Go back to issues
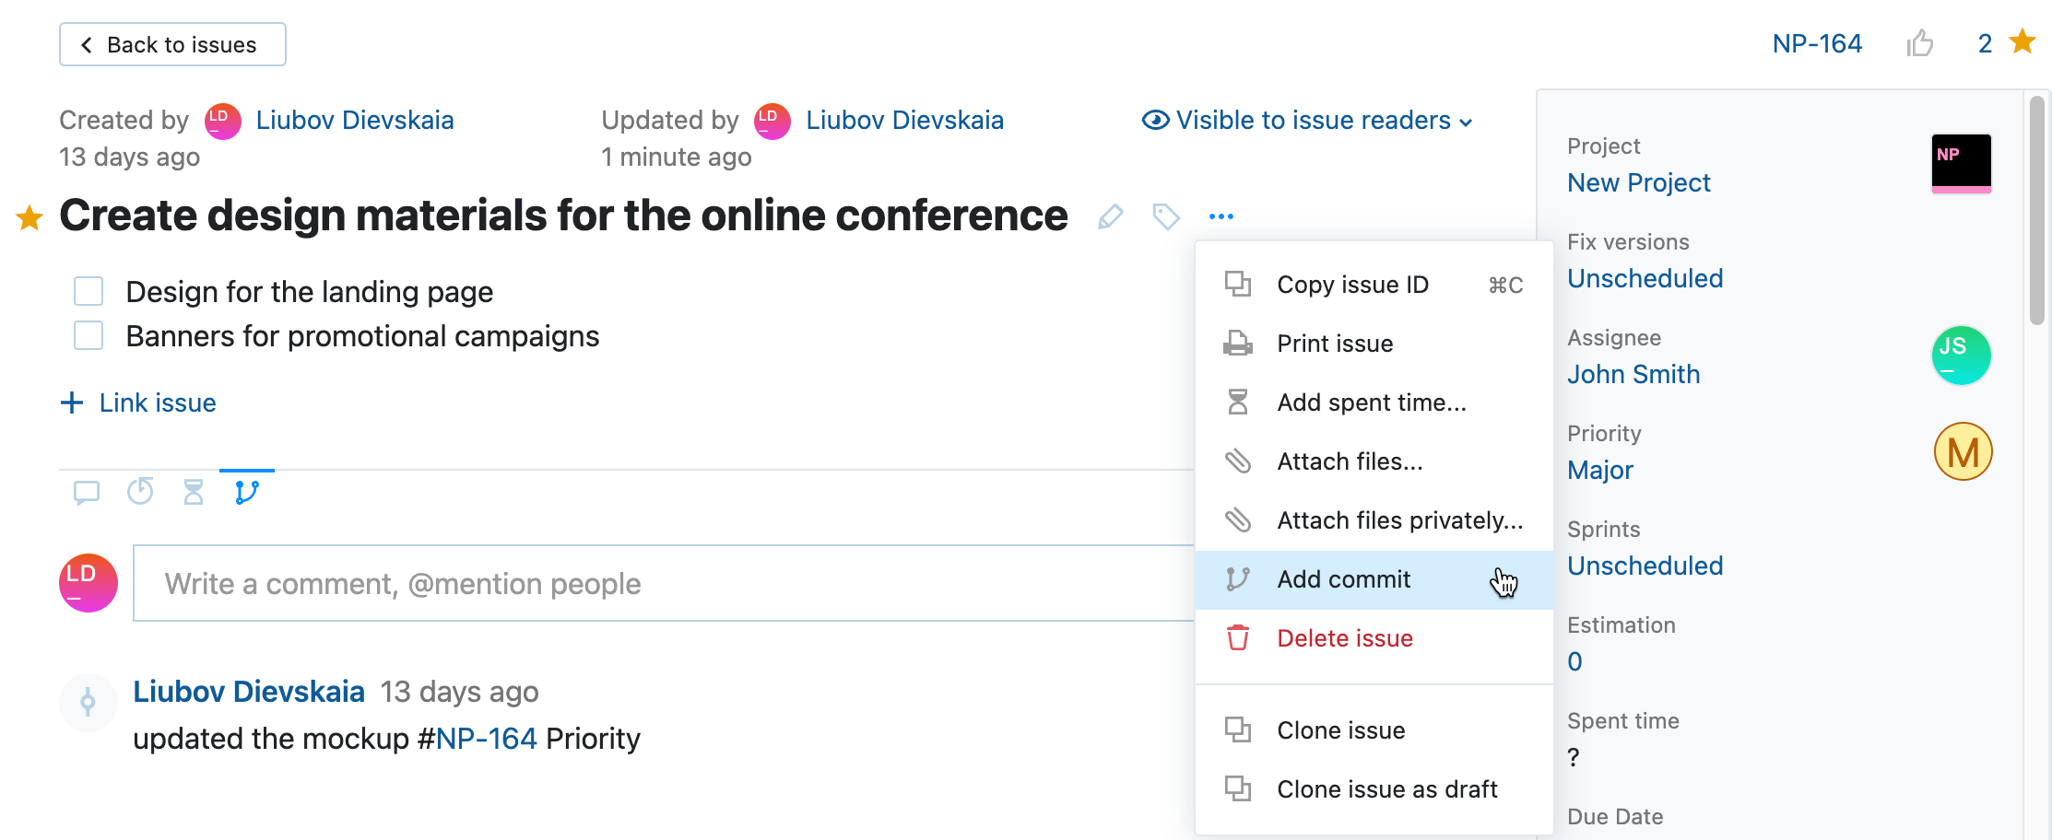Screen dimensions: 2052x840 172,43
